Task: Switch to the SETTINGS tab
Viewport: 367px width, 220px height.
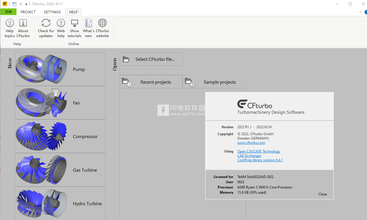Action: click(52, 12)
